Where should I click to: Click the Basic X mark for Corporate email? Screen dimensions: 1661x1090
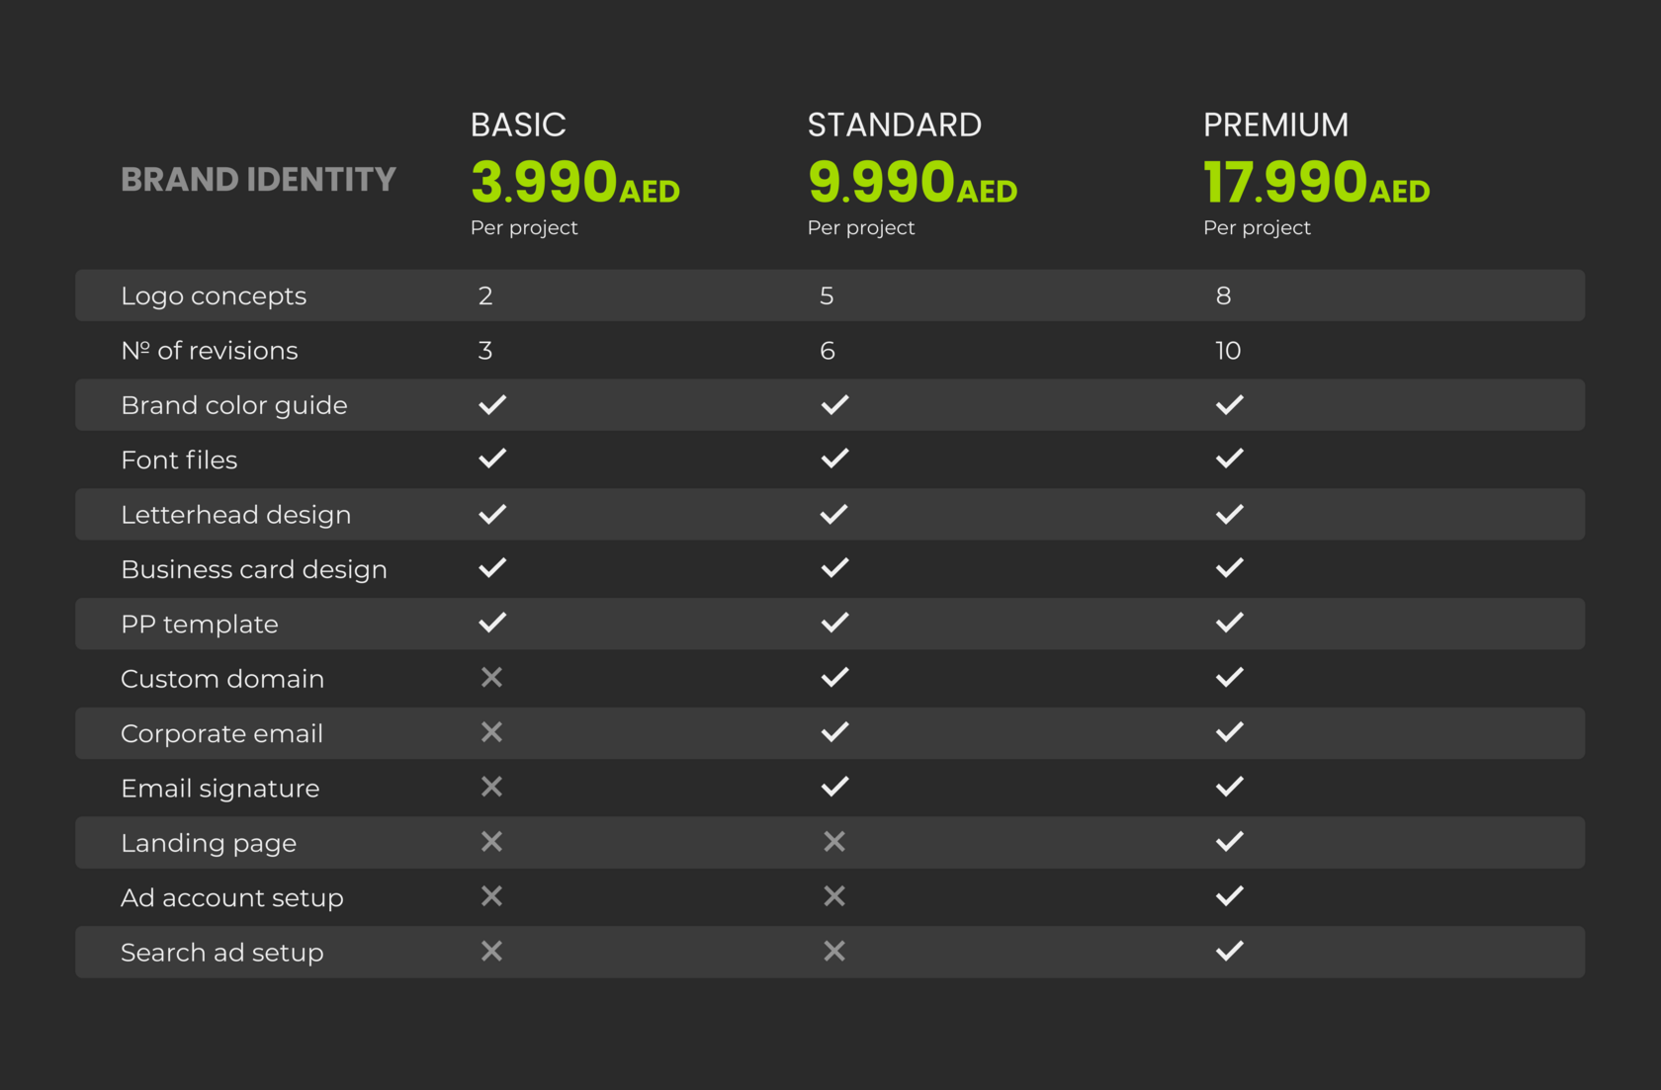tap(491, 732)
